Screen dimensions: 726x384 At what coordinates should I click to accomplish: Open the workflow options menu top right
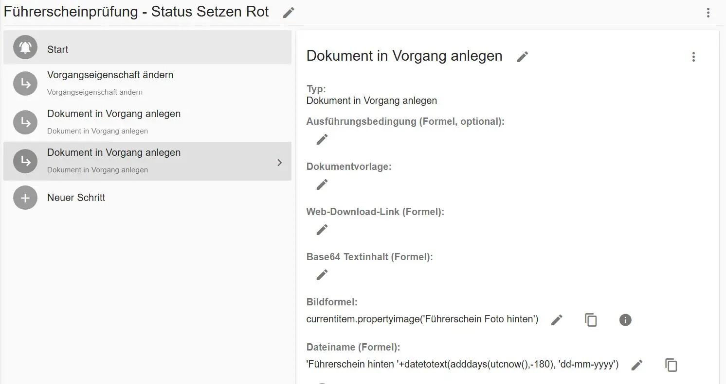[708, 12]
